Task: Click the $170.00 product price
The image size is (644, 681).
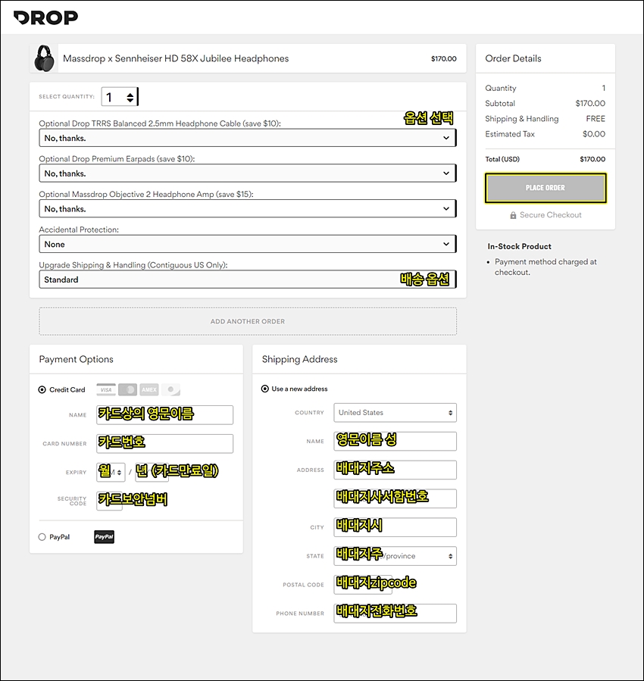Action: (444, 58)
